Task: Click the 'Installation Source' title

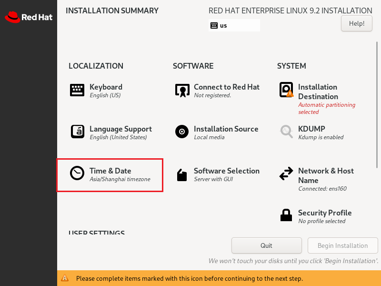Action: tap(226, 129)
